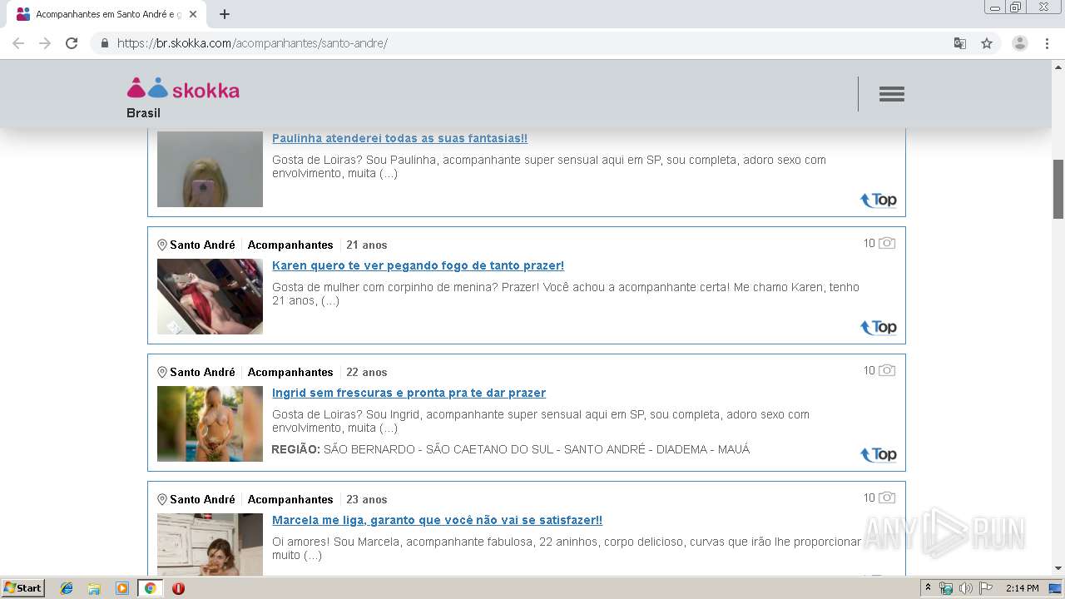Image resolution: width=1065 pixels, height=599 pixels.
Task: Open a new browser tab
Action: [x=224, y=14]
